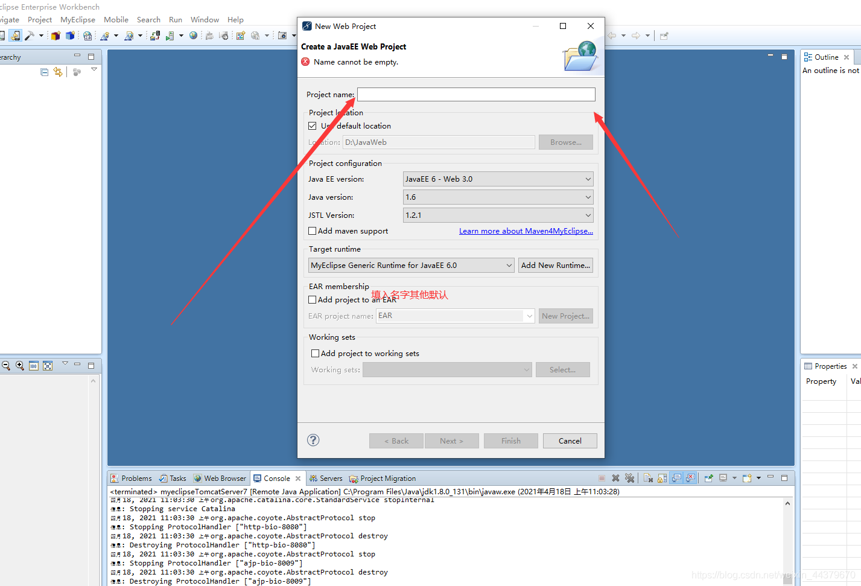Click the Property column header

821,381
